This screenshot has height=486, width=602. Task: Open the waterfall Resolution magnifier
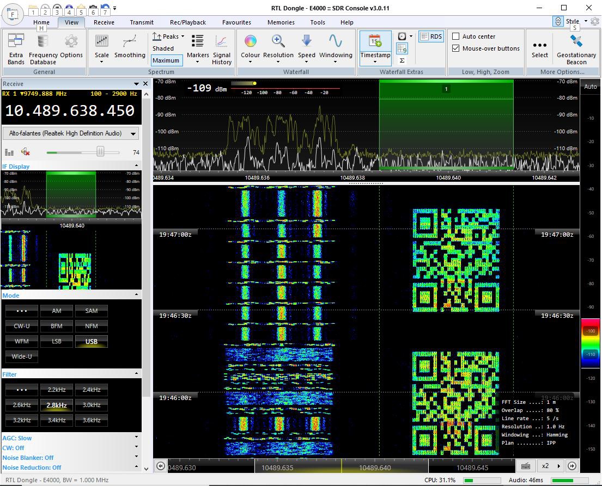click(x=278, y=49)
